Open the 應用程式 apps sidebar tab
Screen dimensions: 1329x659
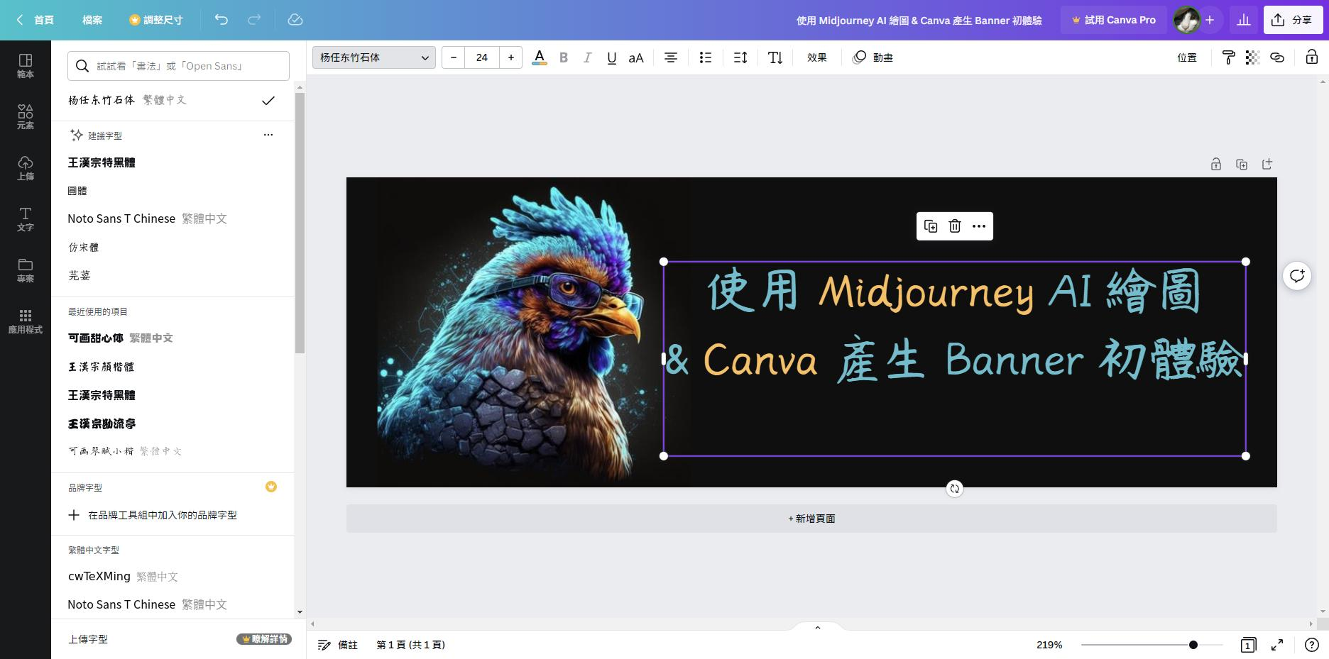point(26,321)
